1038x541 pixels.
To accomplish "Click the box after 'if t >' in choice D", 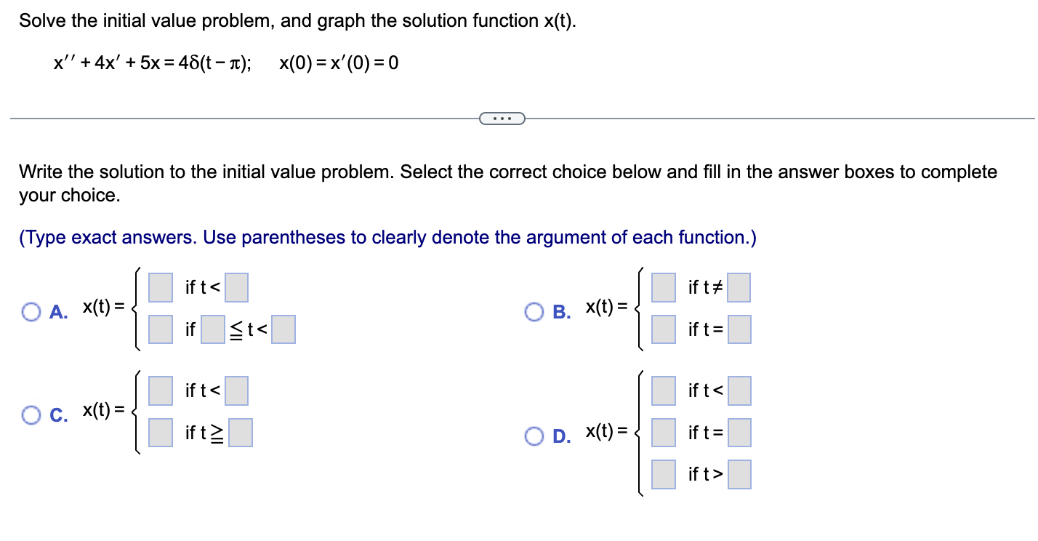I will click(x=739, y=473).
